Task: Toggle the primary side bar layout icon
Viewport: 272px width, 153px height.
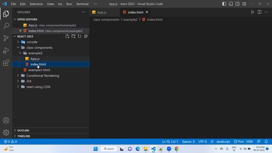Action: point(224,4)
